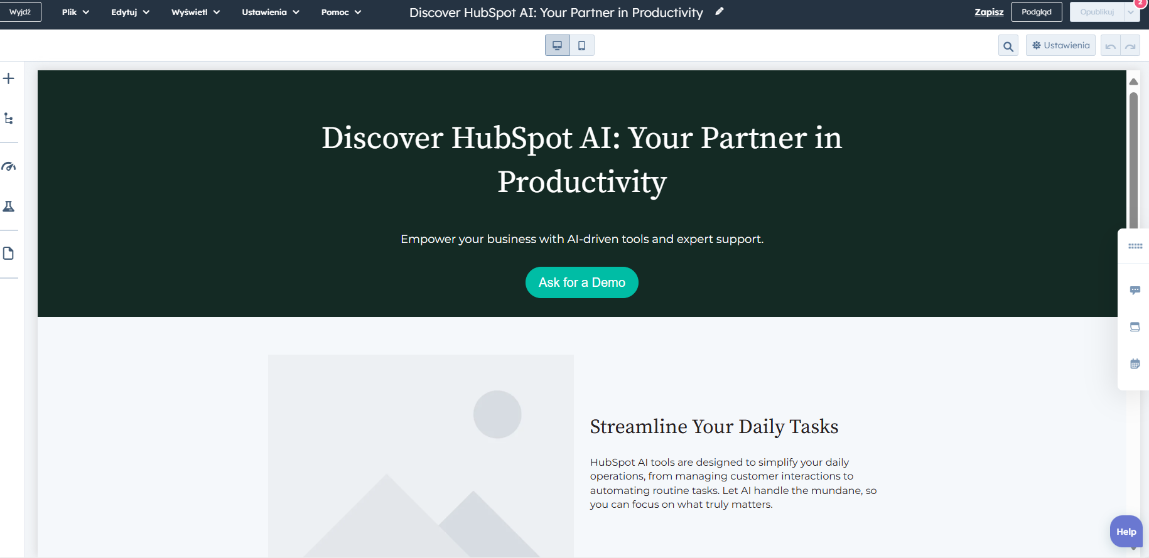Click the Ask for a Demo button
Screen dimensions: 1149x558
(582, 282)
